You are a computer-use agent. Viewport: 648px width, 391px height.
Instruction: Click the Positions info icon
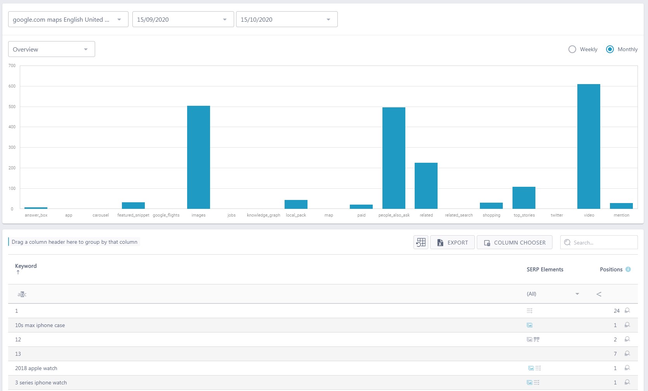tap(628, 269)
